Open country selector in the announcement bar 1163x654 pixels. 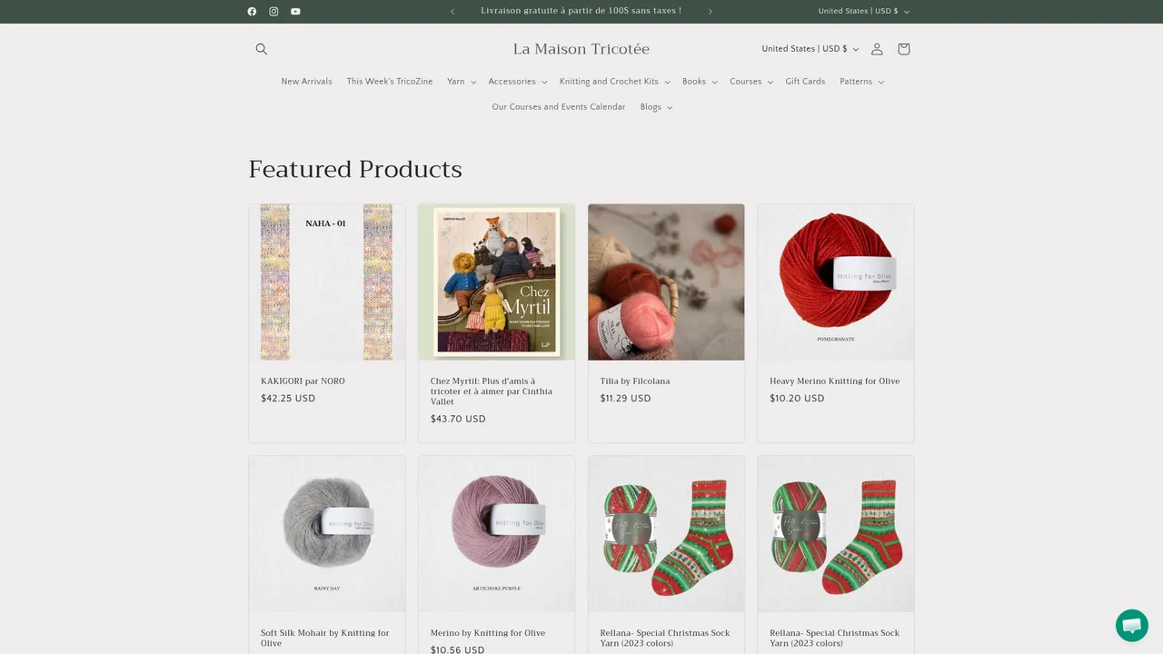coord(863,12)
